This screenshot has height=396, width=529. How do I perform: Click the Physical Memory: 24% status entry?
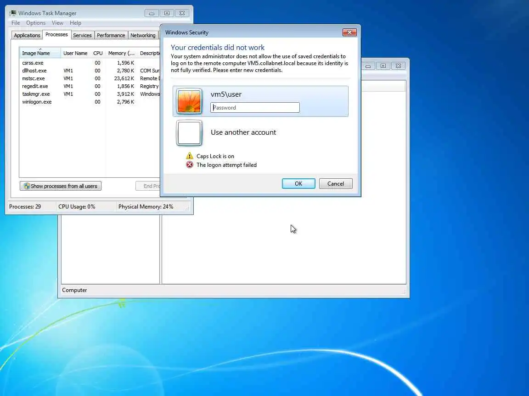(x=146, y=207)
